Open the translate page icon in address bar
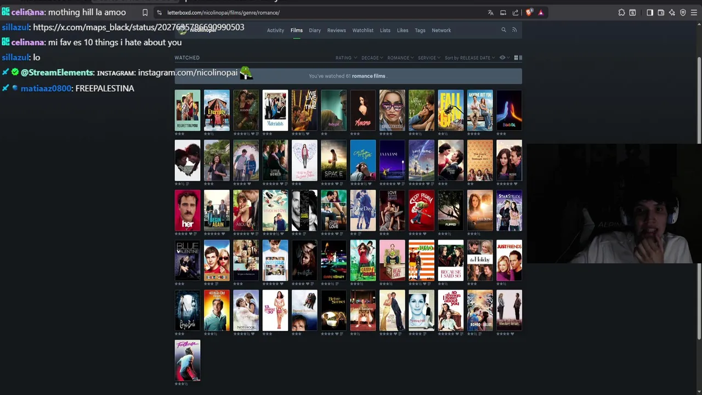 point(490,13)
